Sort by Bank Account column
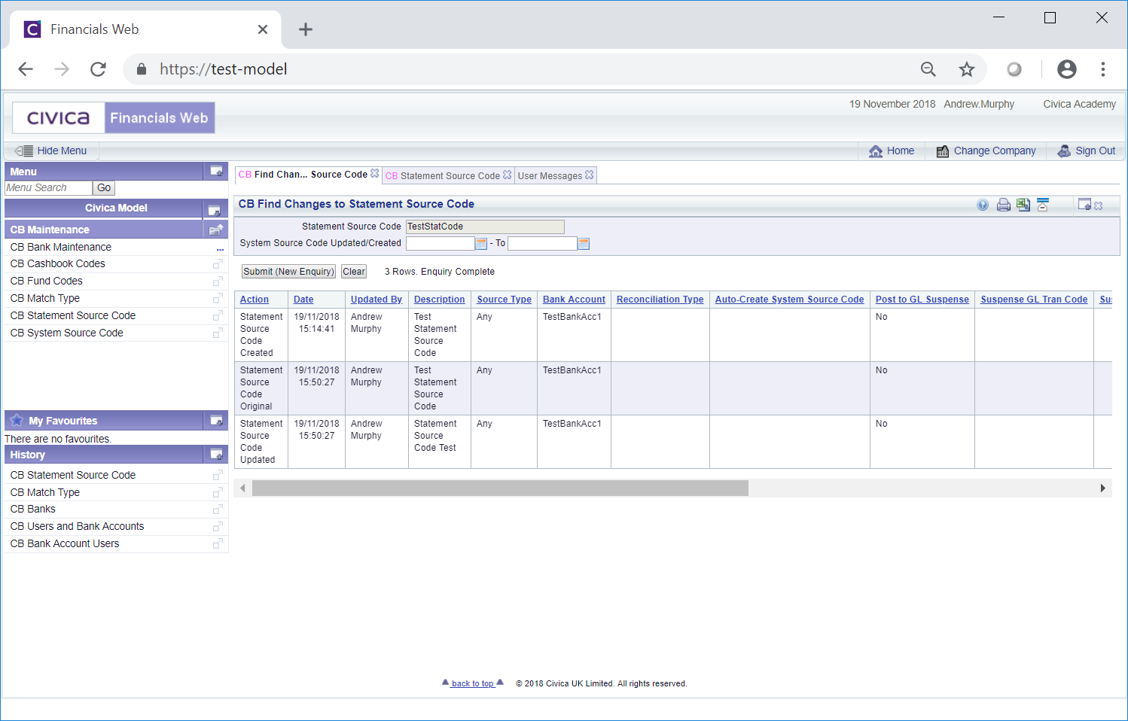1128x721 pixels. [x=574, y=300]
